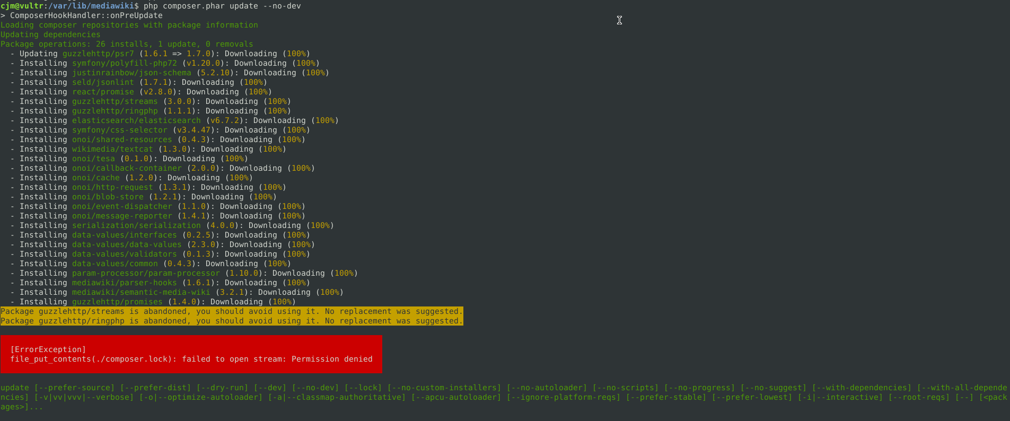Click version 'v6.7.2' of elasticsearch
This screenshot has width=1010, height=421.
pyautogui.click(x=225, y=120)
